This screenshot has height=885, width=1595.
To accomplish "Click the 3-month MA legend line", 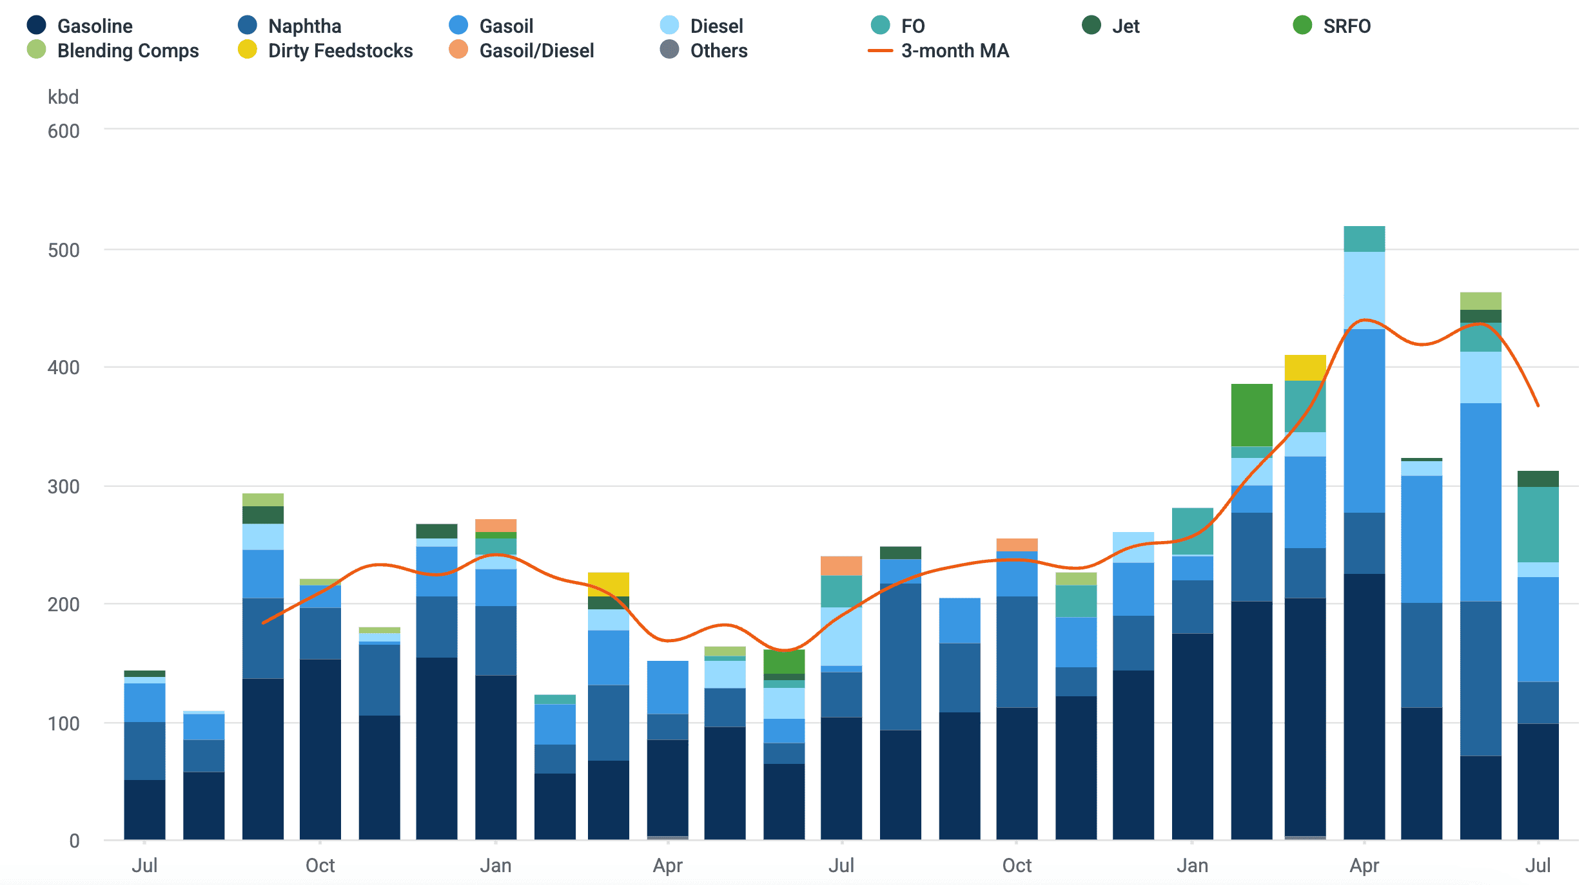I will point(880,50).
